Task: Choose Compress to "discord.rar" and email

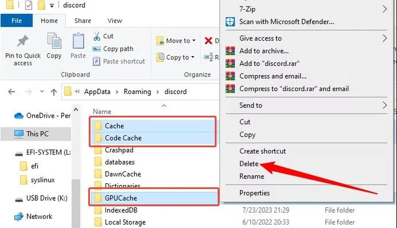Action: point(306,89)
